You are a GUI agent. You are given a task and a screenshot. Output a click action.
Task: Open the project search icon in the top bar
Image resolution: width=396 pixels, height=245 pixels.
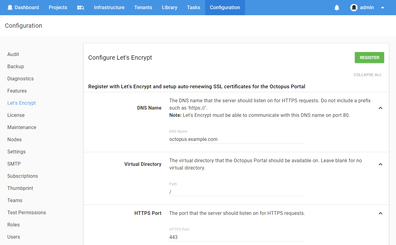click(x=80, y=8)
